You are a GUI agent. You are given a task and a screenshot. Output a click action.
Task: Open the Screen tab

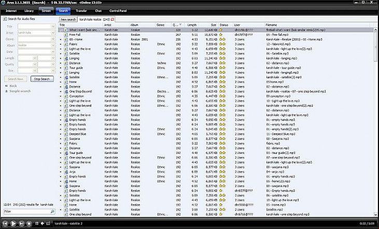[x=46, y=11]
